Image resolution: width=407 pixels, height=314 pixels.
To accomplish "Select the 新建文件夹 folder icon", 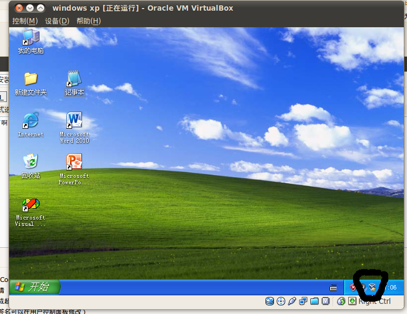I will (x=30, y=83).
